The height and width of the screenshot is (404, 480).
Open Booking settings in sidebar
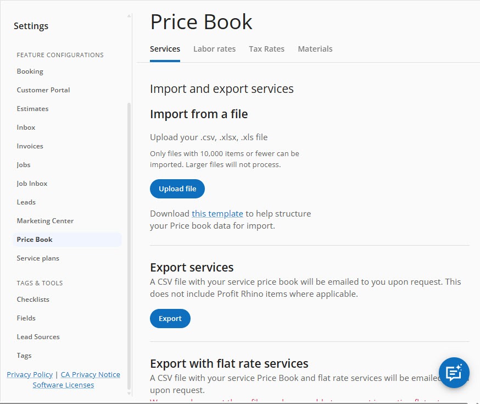coord(30,71)
